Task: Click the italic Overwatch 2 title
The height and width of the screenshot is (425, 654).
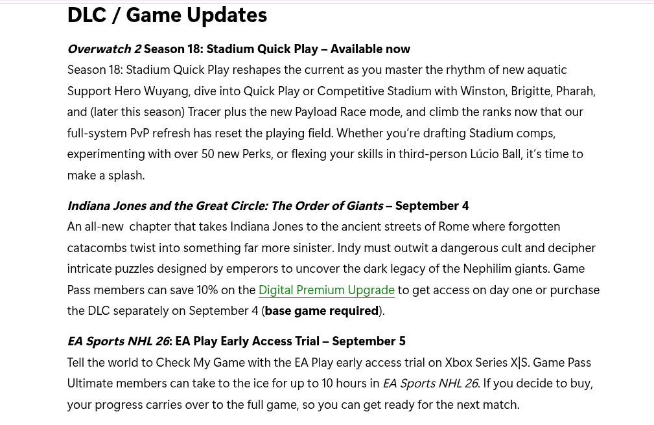Action: 104,49
